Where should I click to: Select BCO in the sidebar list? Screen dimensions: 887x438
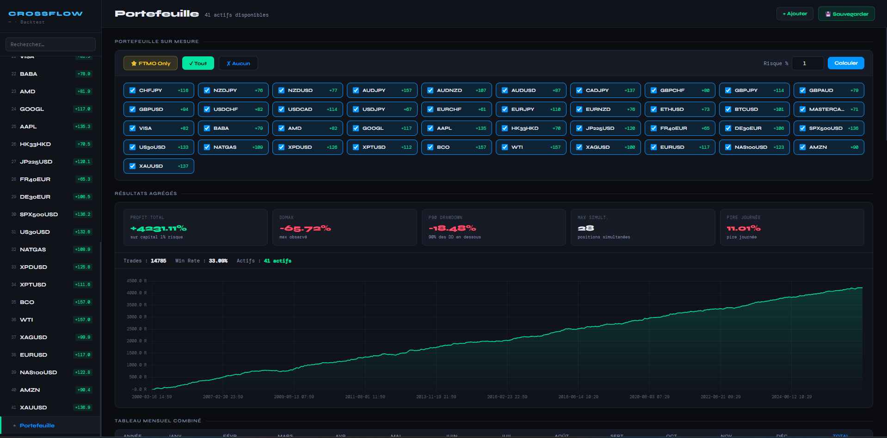(50, 302)
